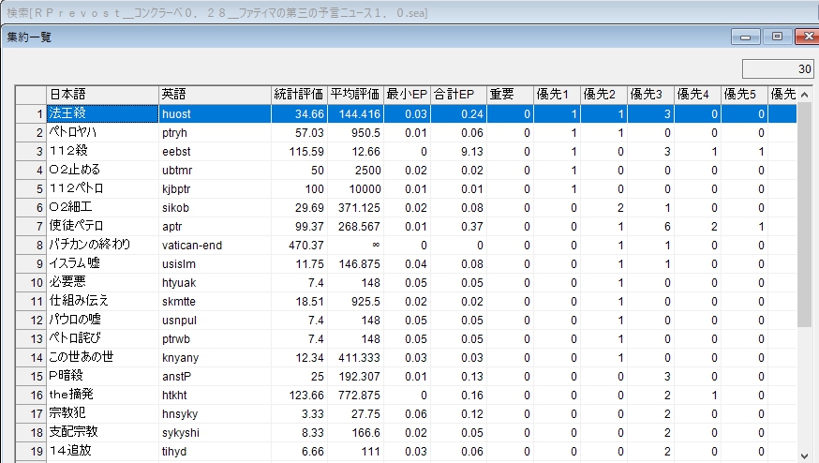Screen dimensions: 819x463
Task: Select the バチカンの終わり cell
Action: tap(102, 245)
